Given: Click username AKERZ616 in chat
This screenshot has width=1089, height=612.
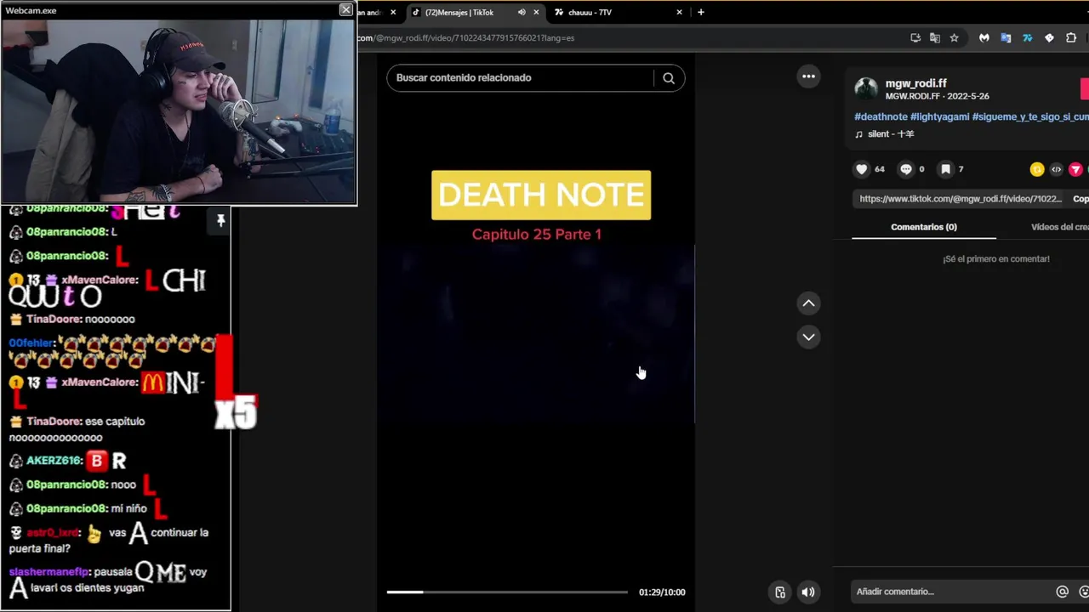Looking at the screenshot, I should tap(53, 461).
